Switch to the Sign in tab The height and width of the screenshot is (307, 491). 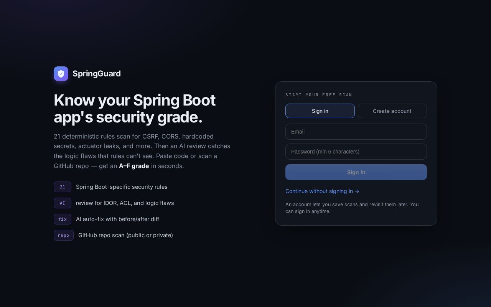[320, 111]
